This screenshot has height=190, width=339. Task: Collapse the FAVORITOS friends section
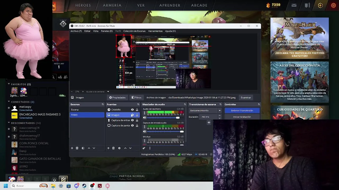coord(9,84)
